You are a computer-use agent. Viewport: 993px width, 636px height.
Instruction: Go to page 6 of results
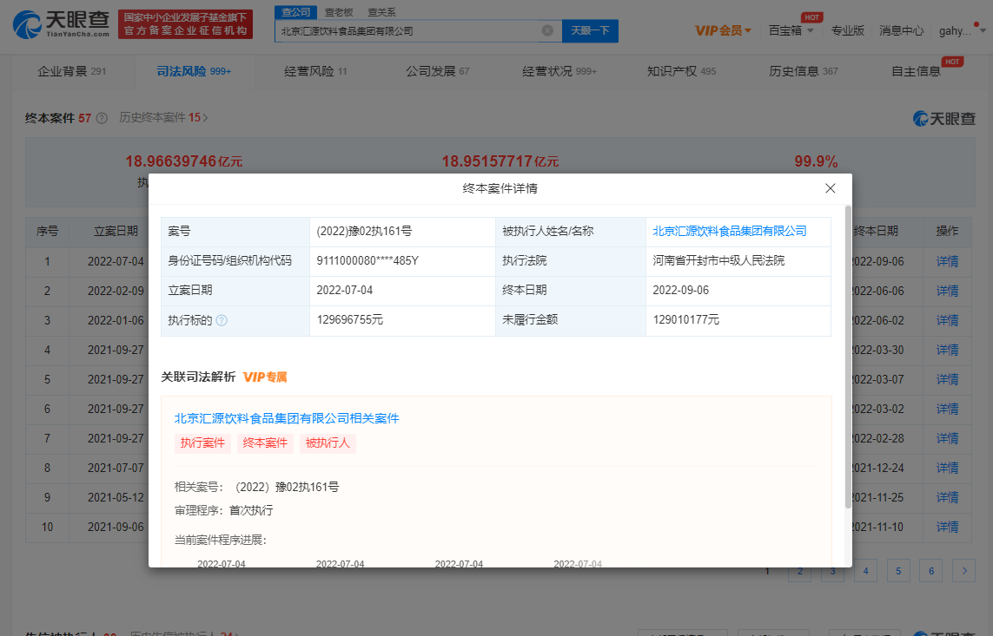tap(931, 571)
